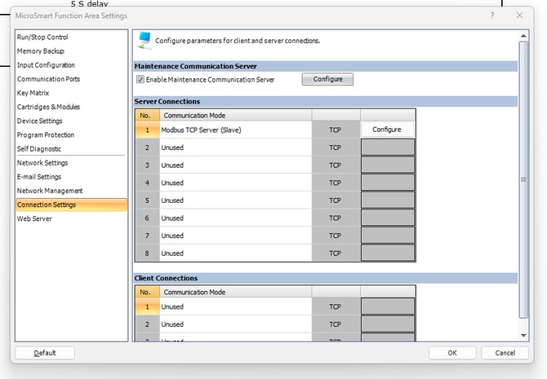Click TCP cell of client connection 2
Image resolution: width=547 pixels, height=379 pixels.
[x=336, y=324]
